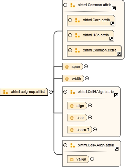
Task: Expand the xhtml.I18n.attrib group
Action: click(x=70, y=35)
